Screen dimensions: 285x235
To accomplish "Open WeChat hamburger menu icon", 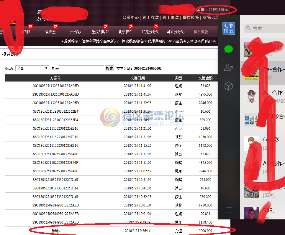I will pyautogui.click(x=229, y=210).
